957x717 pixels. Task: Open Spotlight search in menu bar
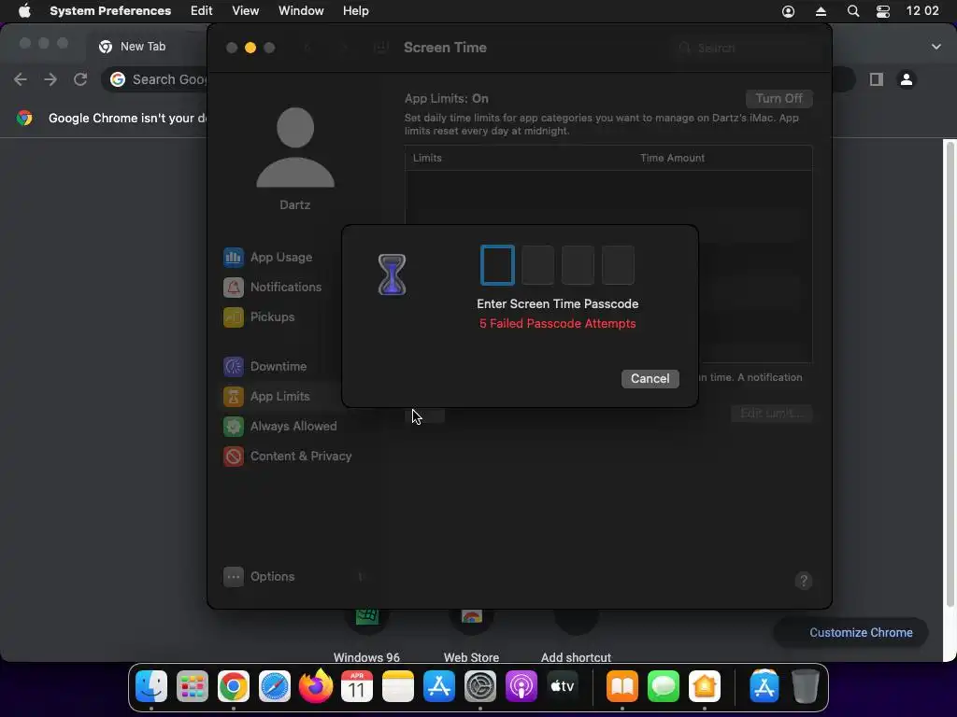click(x=853, y=11)
